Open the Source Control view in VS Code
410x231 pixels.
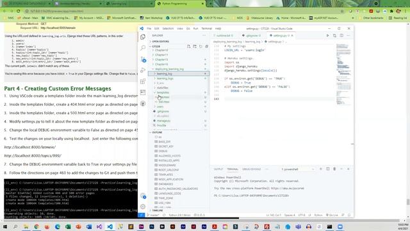coord(143,59)
